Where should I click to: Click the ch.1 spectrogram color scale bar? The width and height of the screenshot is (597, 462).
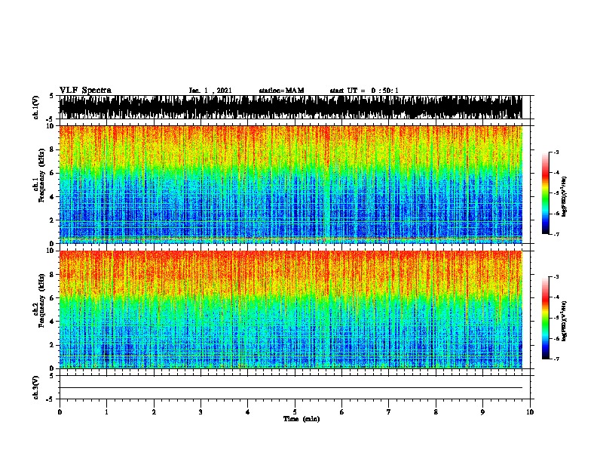point(546,193)
